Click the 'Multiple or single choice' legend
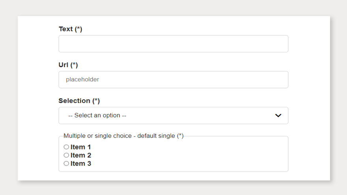 (x=123, y=136)
